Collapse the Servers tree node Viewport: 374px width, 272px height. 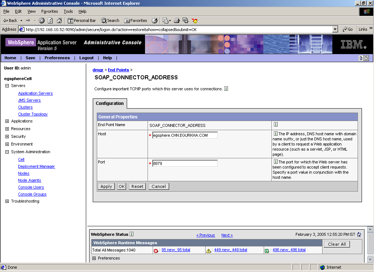pos(7,86)
